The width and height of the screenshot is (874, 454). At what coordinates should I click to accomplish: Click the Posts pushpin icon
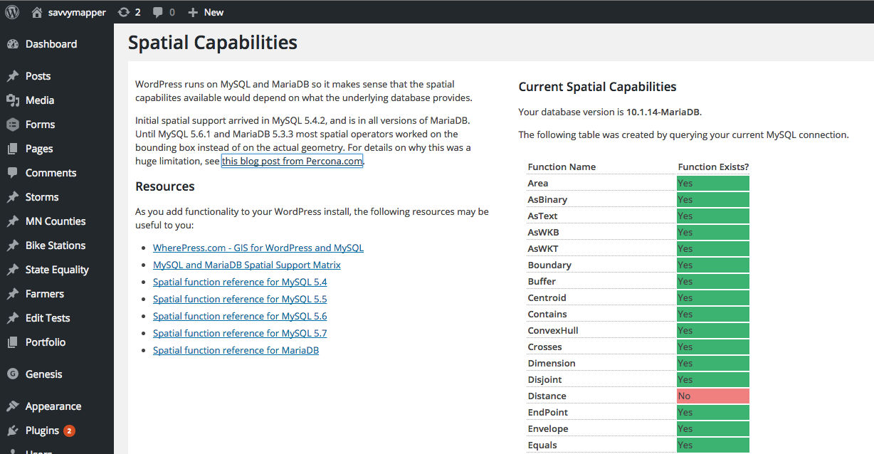pyautogui.click(x=13, y=76)
